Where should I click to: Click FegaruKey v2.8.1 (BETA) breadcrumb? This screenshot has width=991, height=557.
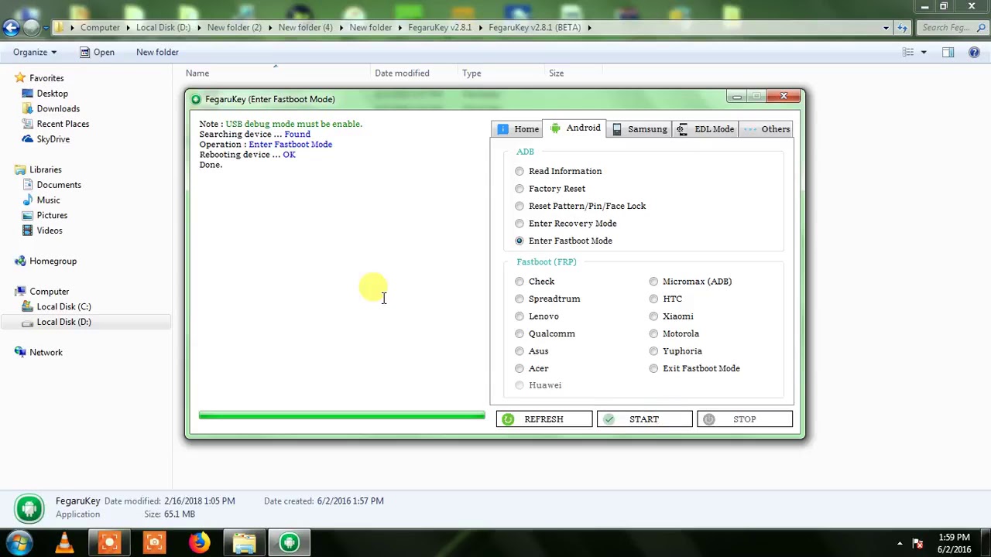click(x=535, y=28)
